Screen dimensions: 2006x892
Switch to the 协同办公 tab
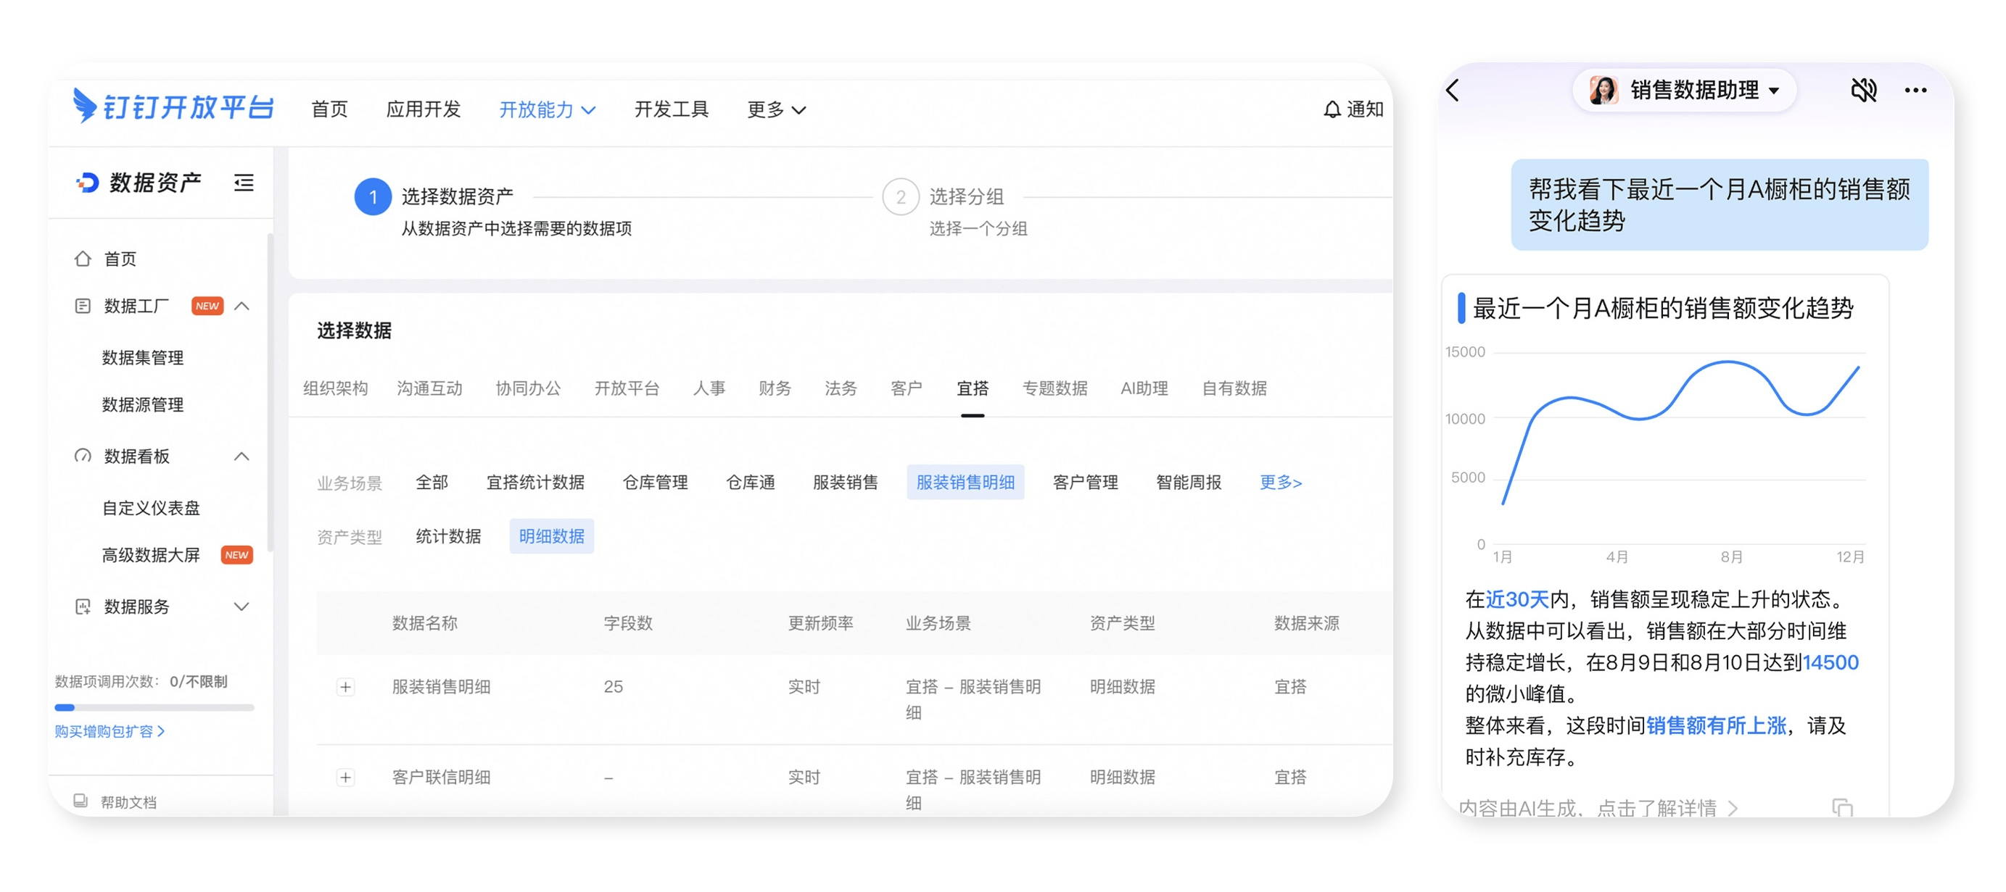pos(528,388)
